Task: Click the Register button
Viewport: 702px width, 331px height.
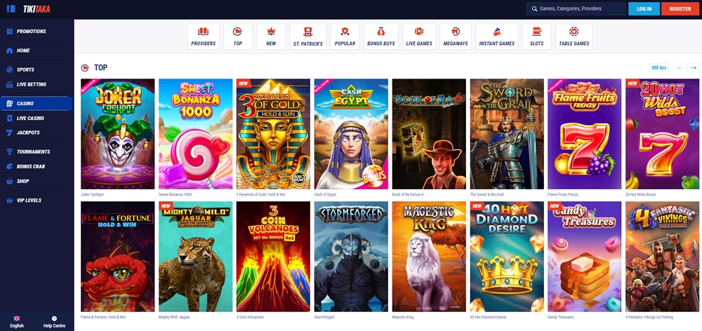Action: pos(680,8)
